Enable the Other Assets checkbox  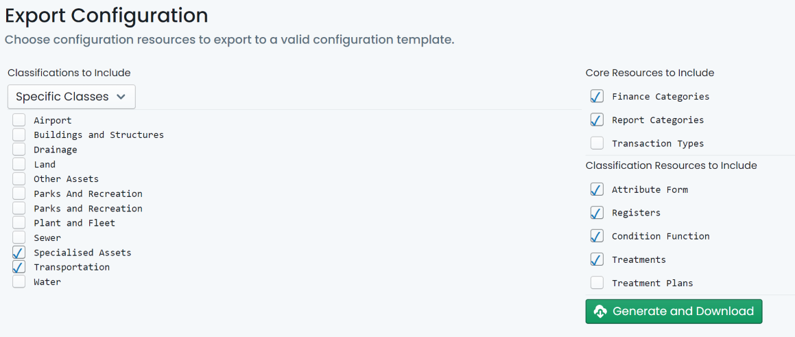click(19, 179)
